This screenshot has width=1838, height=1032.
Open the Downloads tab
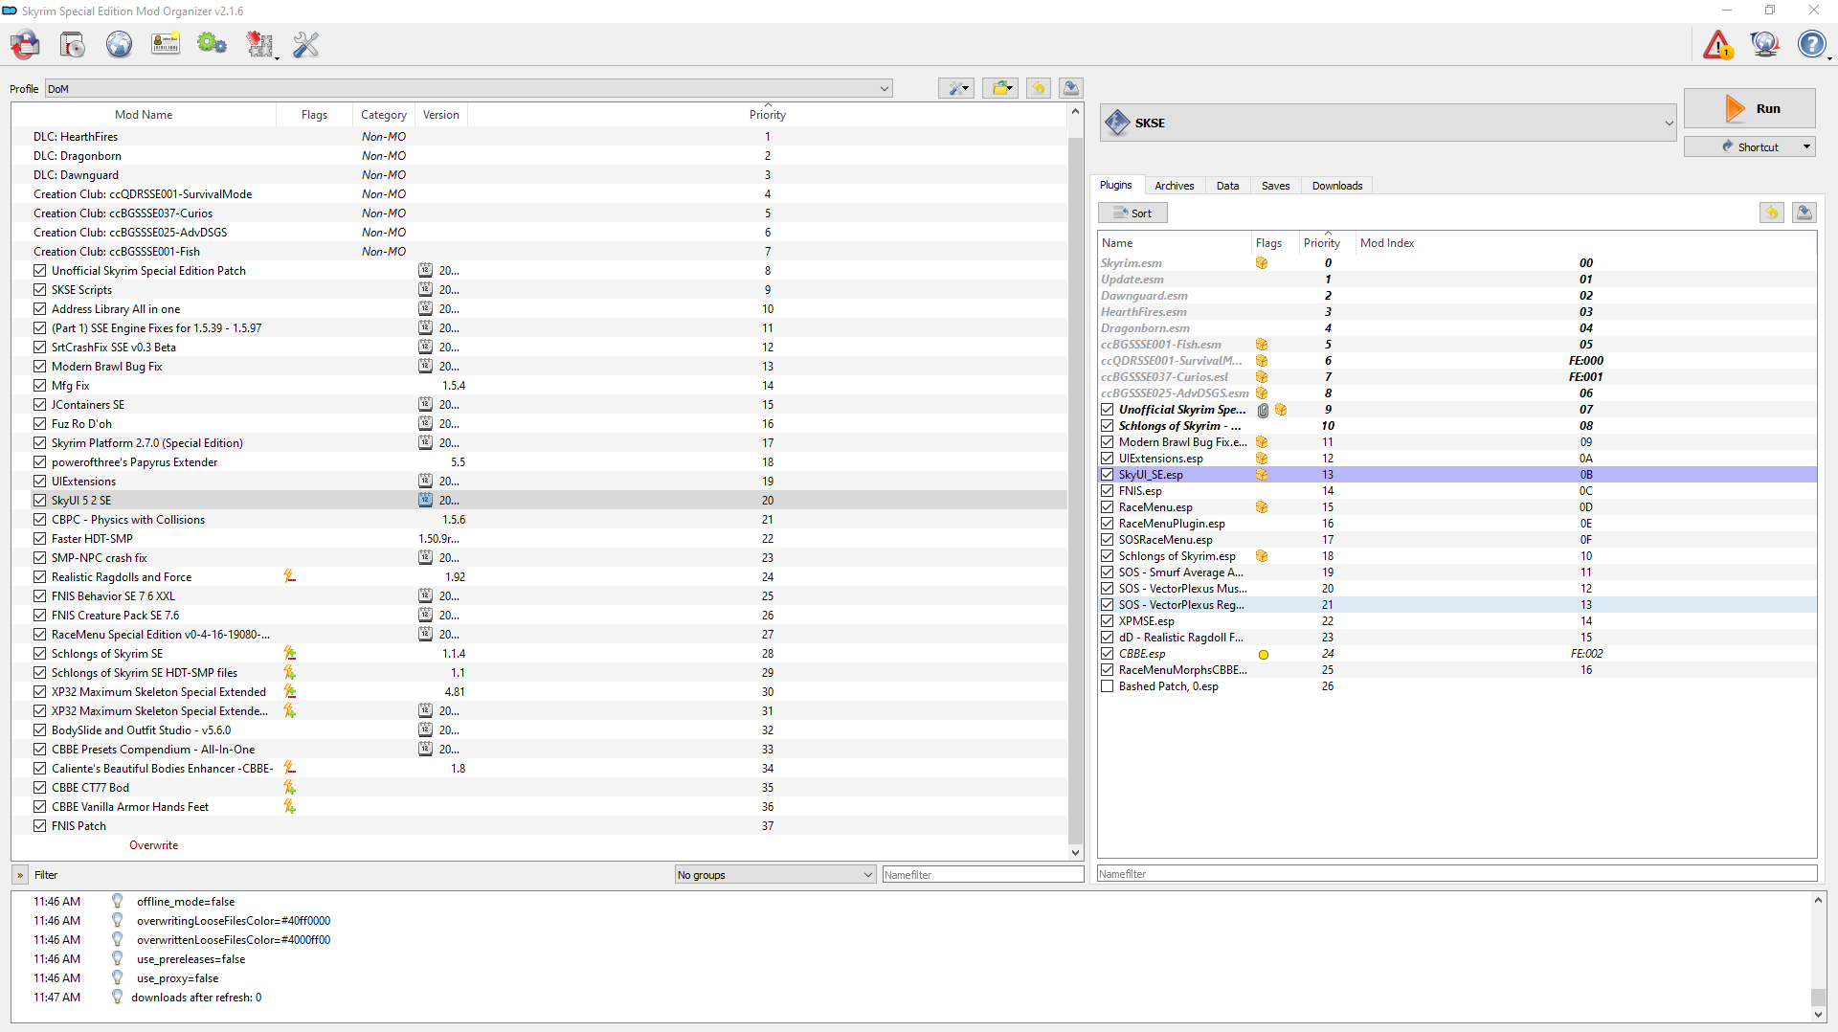point(1337,186)
